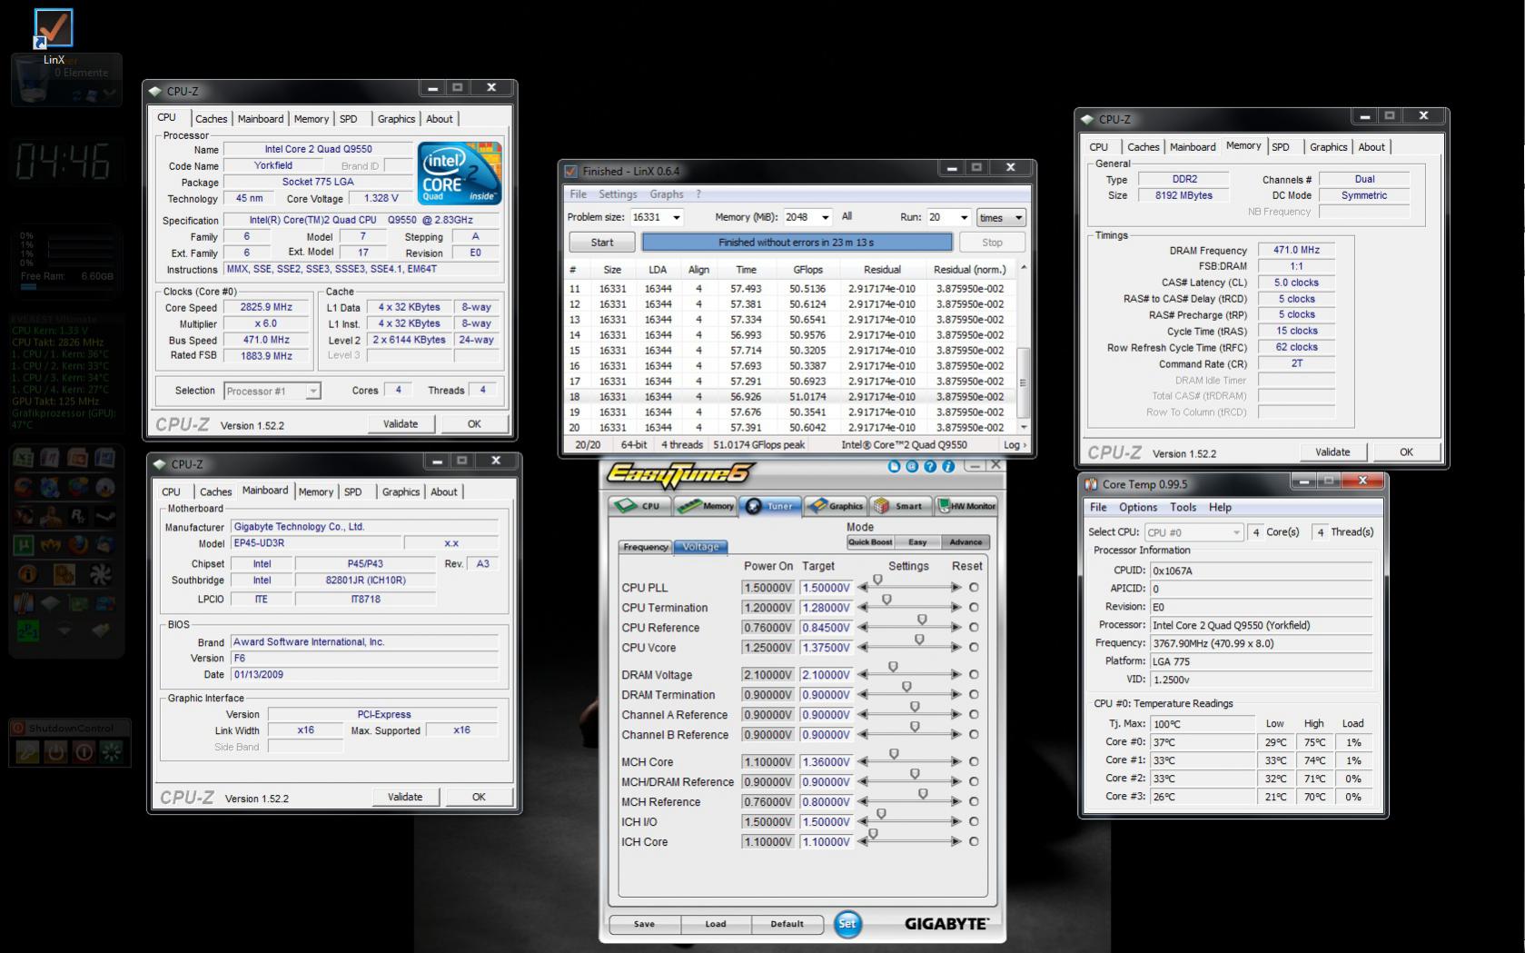The width and height of the screenshot is (1525, 953).
Task: Click the DRAM Voltage slider thumb
Action: tap(893, 667)
